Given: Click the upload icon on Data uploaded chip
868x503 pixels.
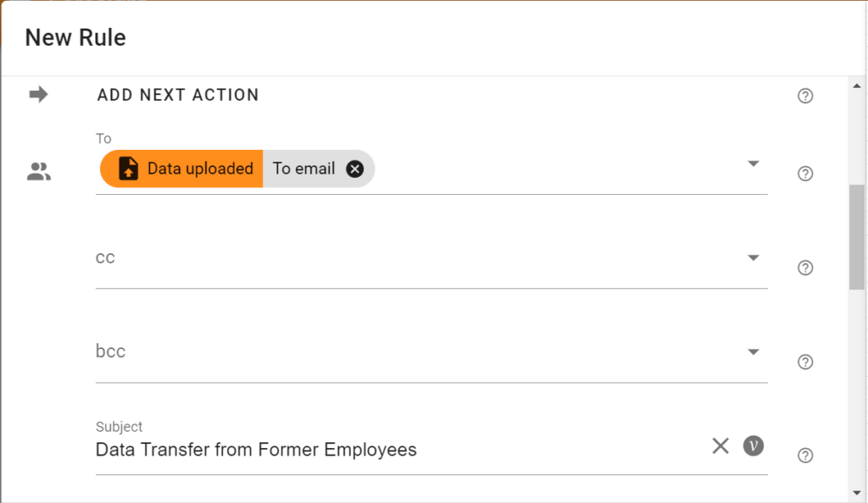Looking at the screenshot, I should coord(128,169).
